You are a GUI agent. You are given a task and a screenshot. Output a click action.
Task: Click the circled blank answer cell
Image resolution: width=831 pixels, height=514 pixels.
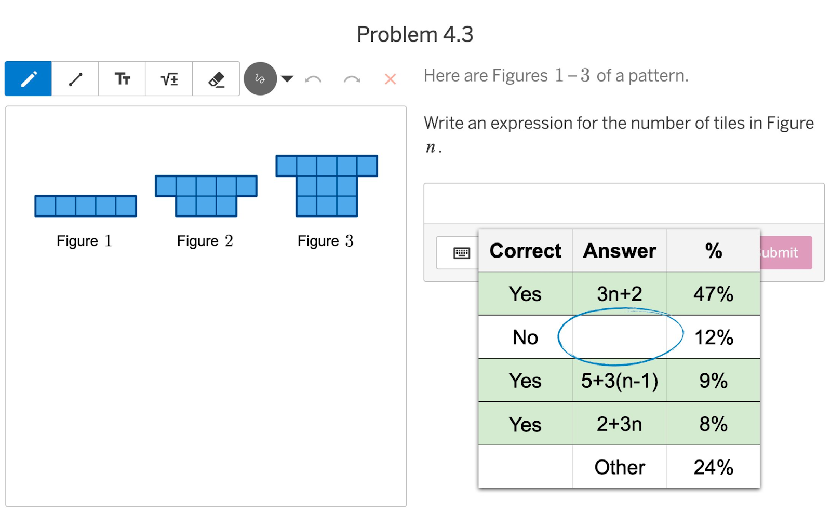[619, 337]
